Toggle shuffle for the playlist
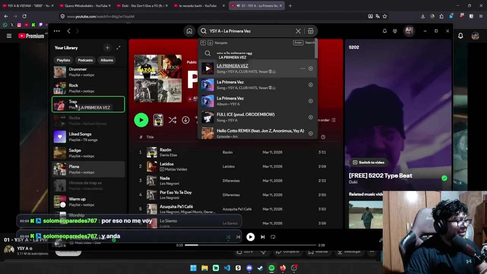The height and width of the screenshot is (274, 487). pyautogui.click(x=172, y=120)
